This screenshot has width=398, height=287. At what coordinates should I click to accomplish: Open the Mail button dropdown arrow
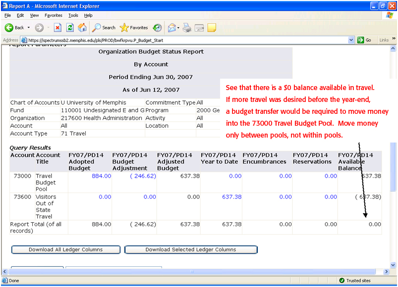tap(178, 28)
